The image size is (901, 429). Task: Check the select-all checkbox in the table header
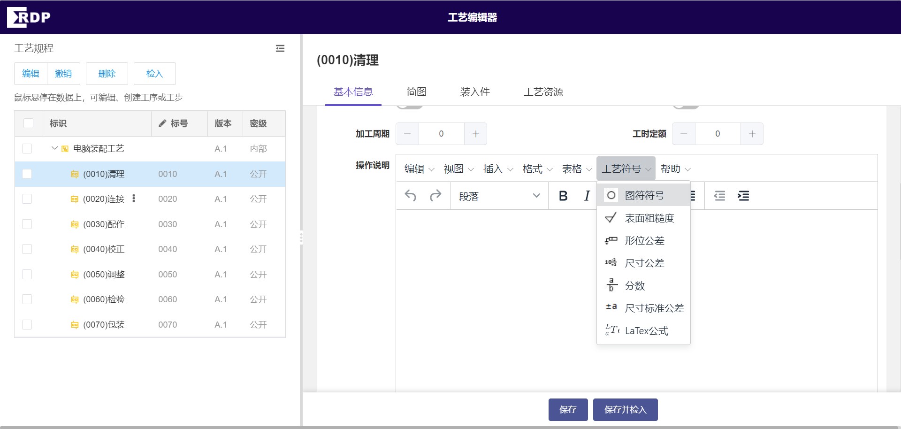click(28, 123)
